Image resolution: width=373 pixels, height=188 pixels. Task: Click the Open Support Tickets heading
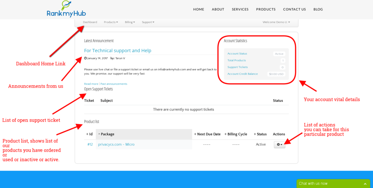click(x=98, y=89)
